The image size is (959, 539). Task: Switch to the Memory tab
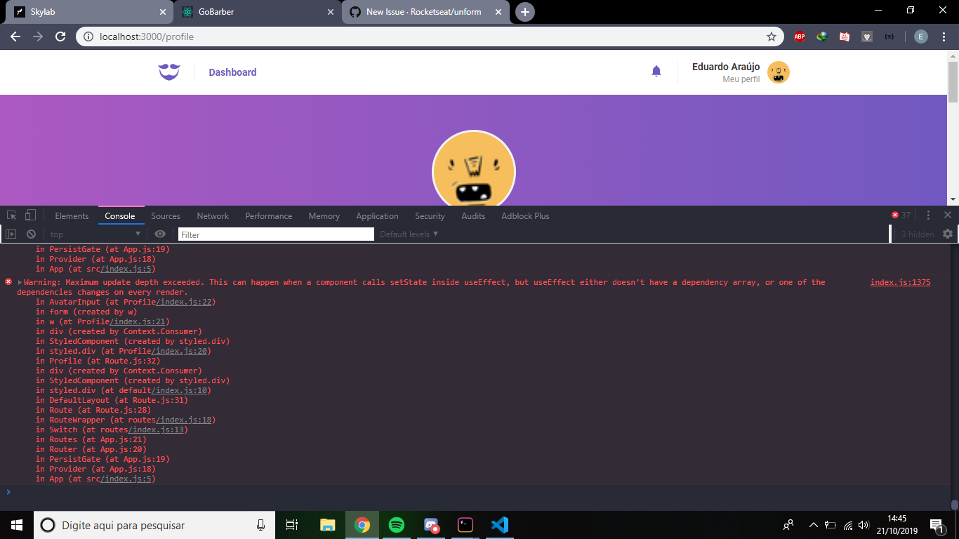(x=324, y=216)
